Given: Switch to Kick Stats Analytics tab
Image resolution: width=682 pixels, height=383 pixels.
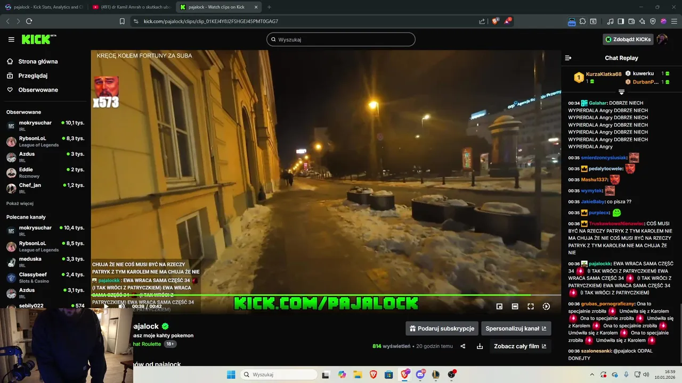Looking at the screenshot, I should (45, 7).
